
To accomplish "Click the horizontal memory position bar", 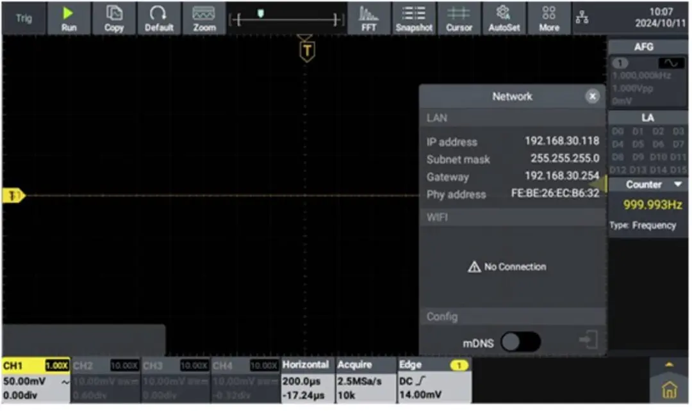I will (x=286, y=19).
